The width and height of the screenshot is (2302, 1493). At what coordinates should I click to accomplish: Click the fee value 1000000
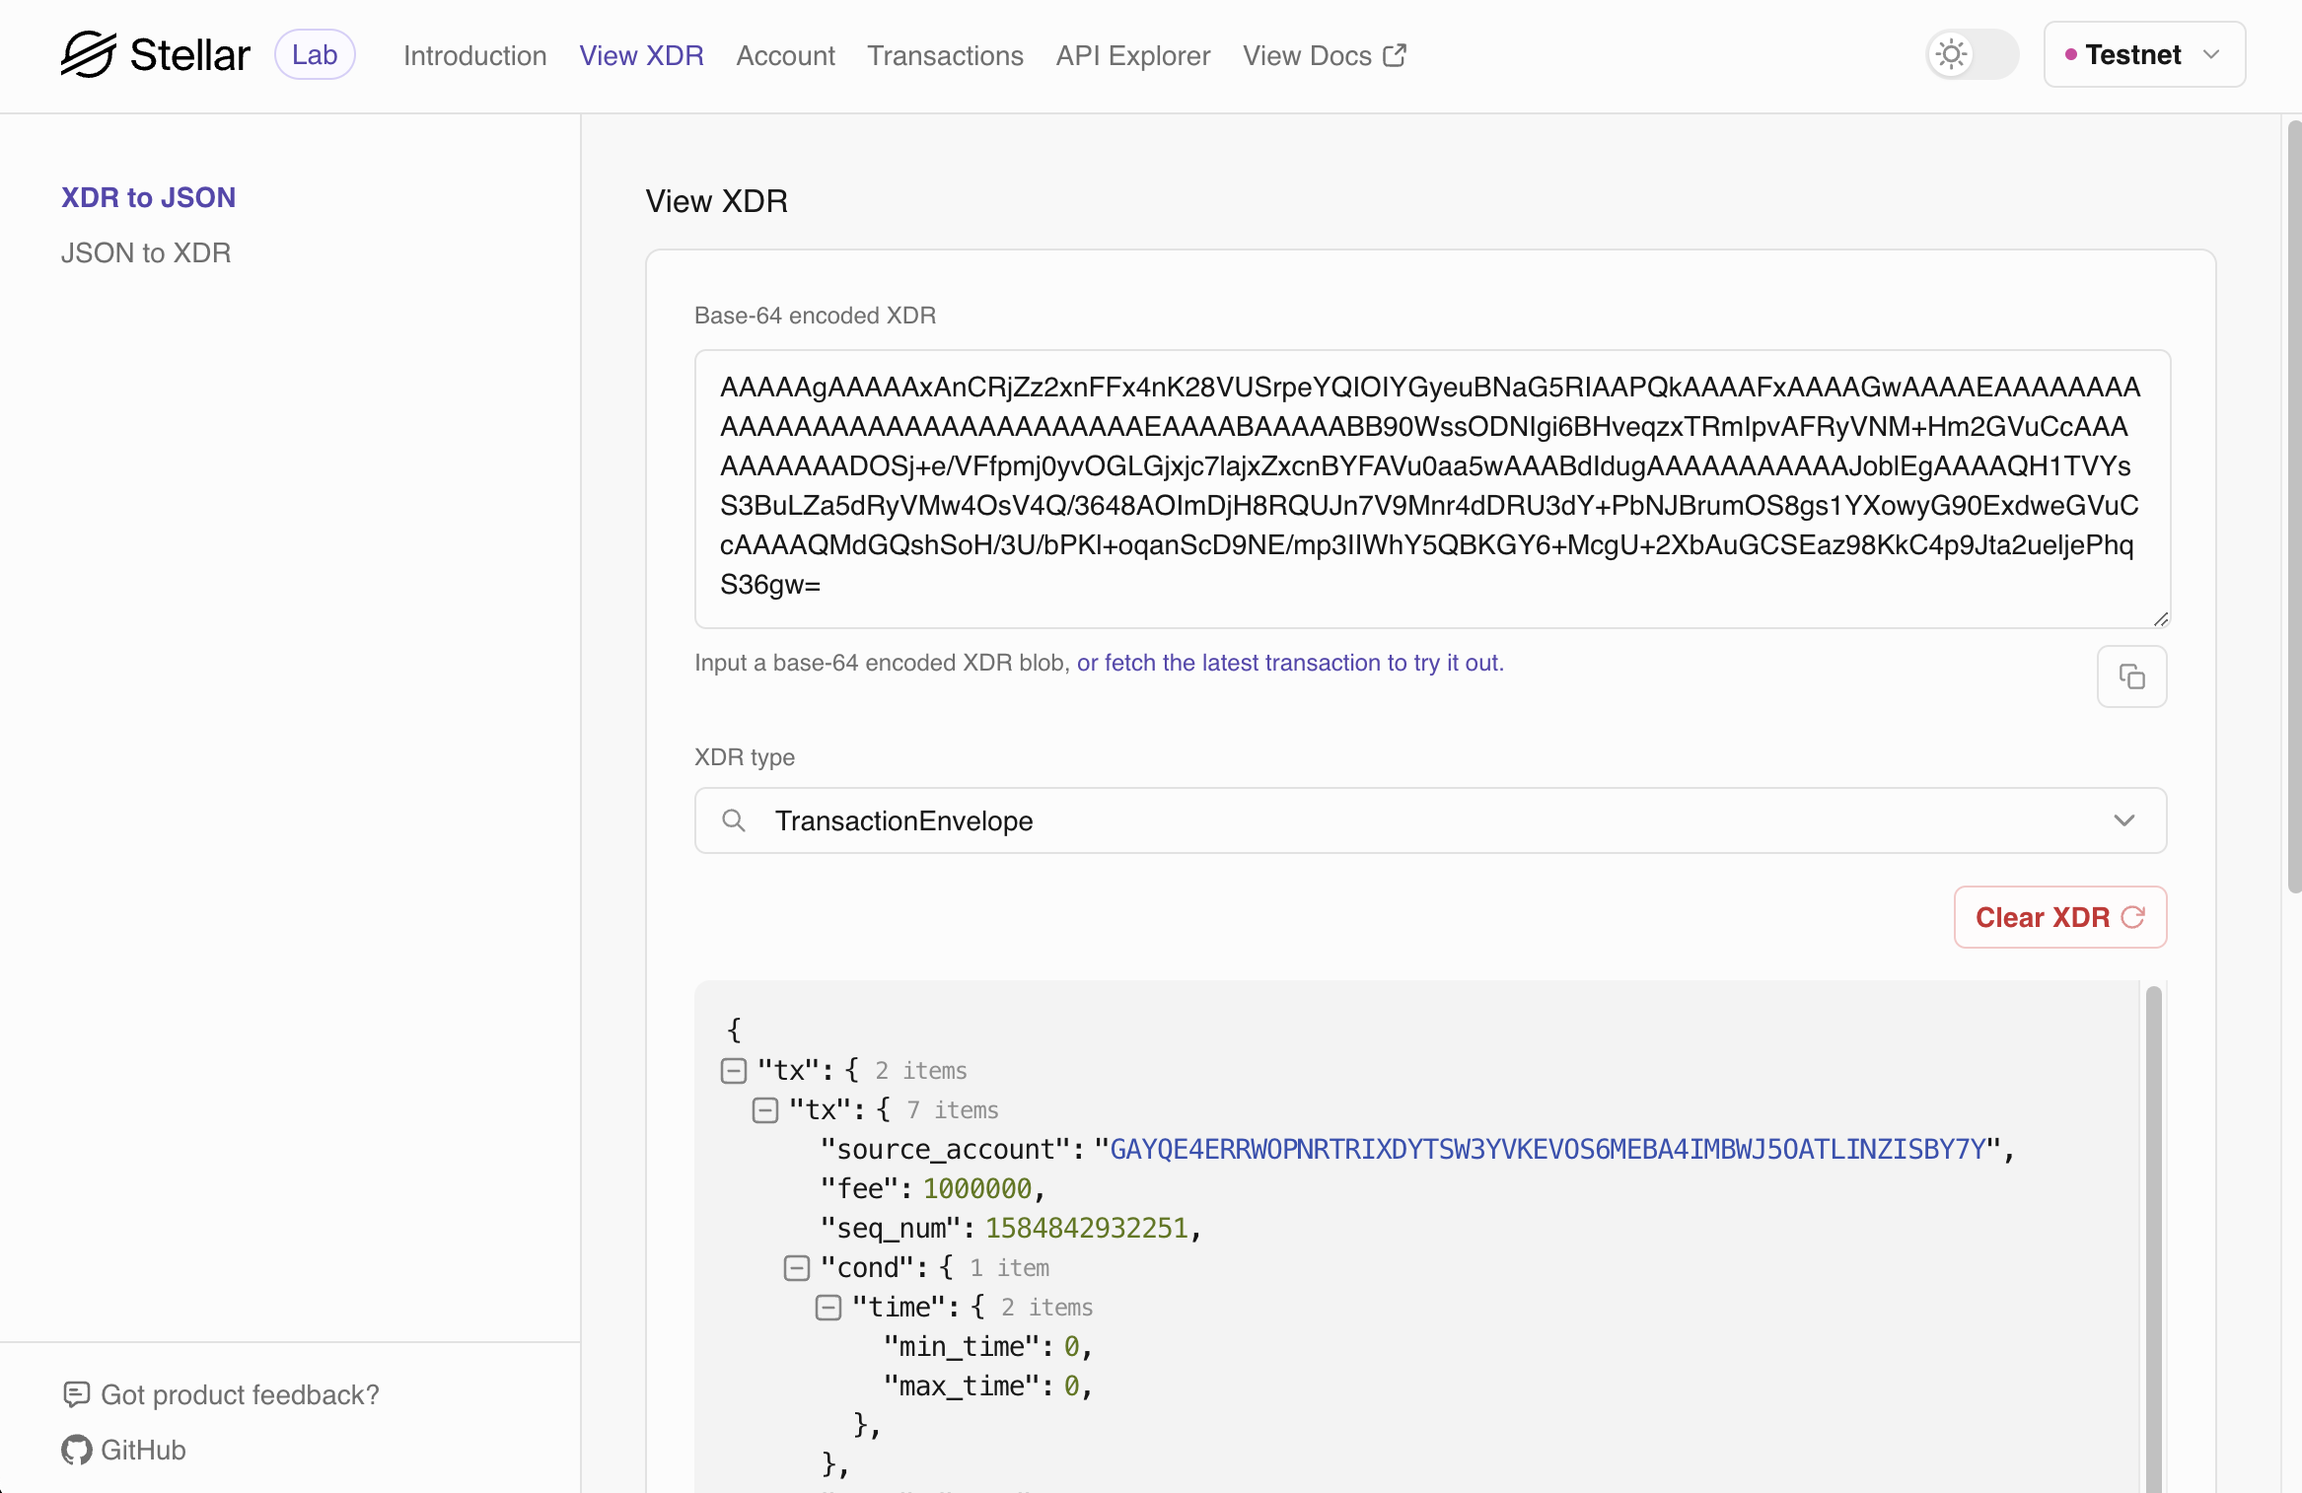(x=977, y=1189)
